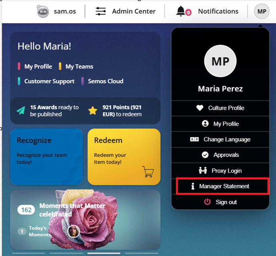This screenshot has height=256, width=276.
Task: Select the first carousel indicator bar
Action: pos(29,253)
